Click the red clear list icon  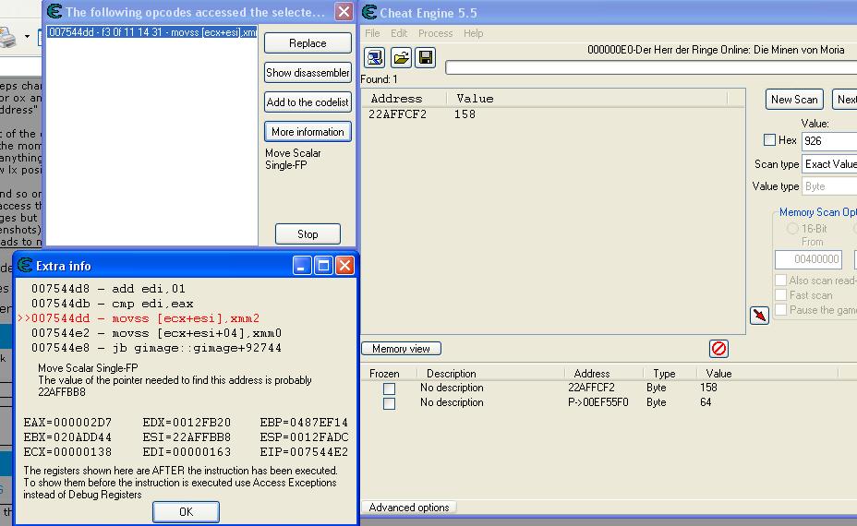coord(718,348)
